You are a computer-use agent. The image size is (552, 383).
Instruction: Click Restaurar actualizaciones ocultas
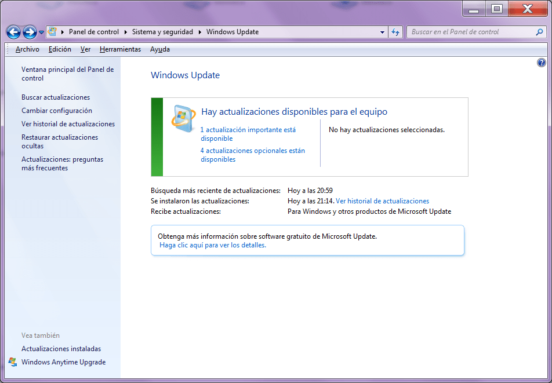click(x=60, y=141)
